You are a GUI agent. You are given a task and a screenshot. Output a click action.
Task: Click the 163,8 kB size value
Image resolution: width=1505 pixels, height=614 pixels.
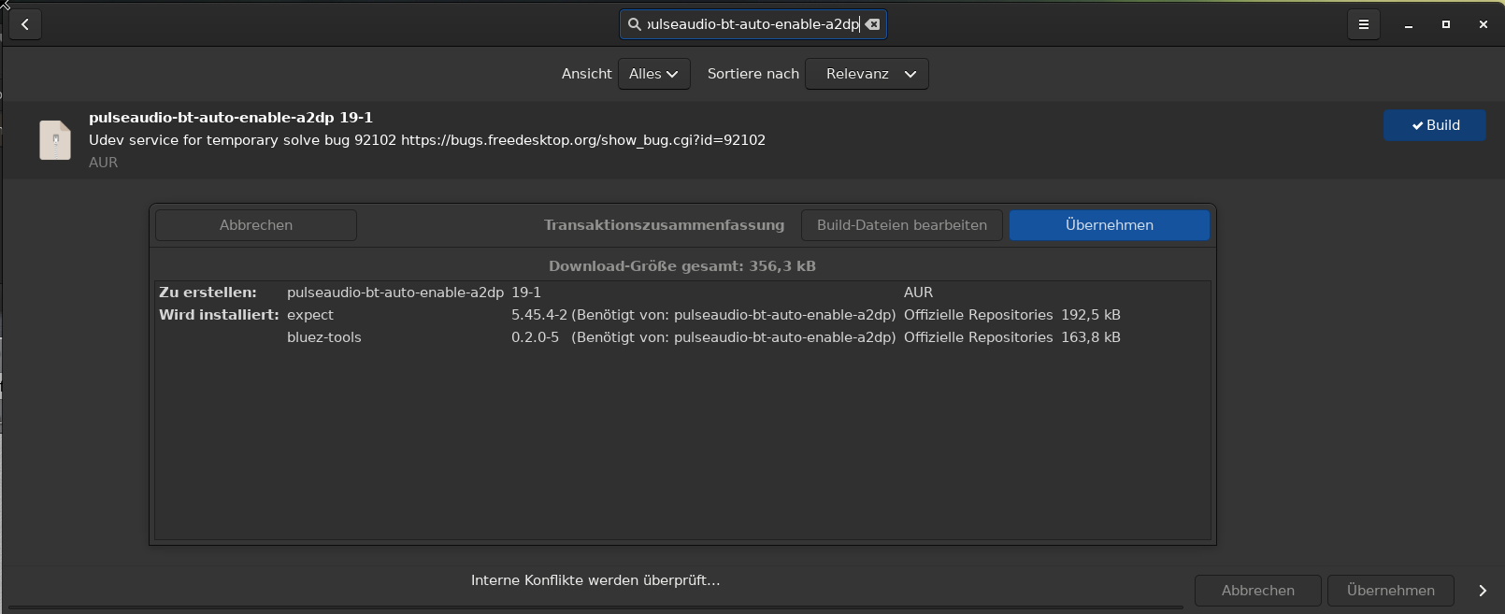tap(1091, 337)
